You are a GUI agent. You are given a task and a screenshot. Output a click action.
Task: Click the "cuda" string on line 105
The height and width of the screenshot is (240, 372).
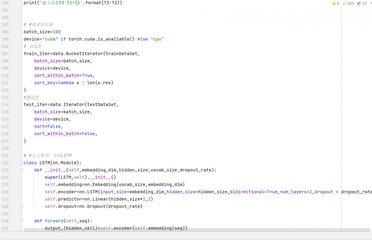50,39
